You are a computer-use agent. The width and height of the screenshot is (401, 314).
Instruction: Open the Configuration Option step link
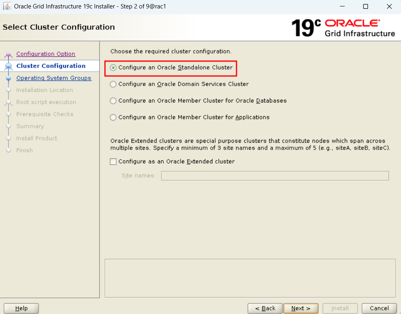click(46, 54)
